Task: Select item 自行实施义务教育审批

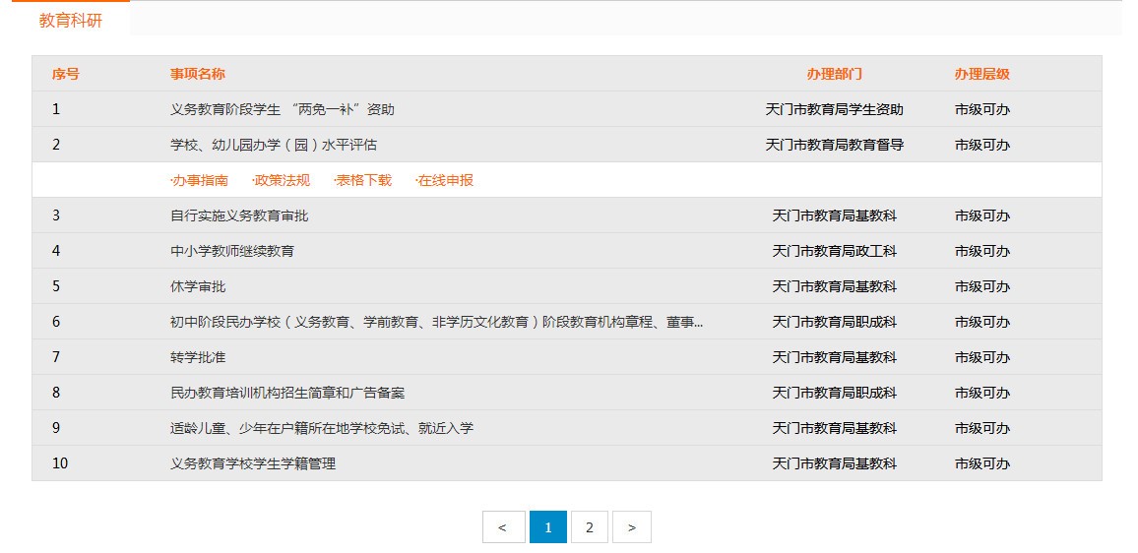Action: pos(239,216)
